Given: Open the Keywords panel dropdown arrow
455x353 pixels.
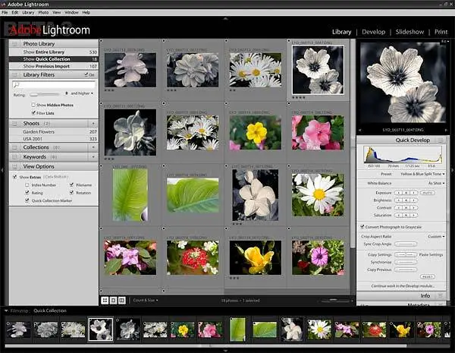Looking at the screenshot, I should pos(93,157).
